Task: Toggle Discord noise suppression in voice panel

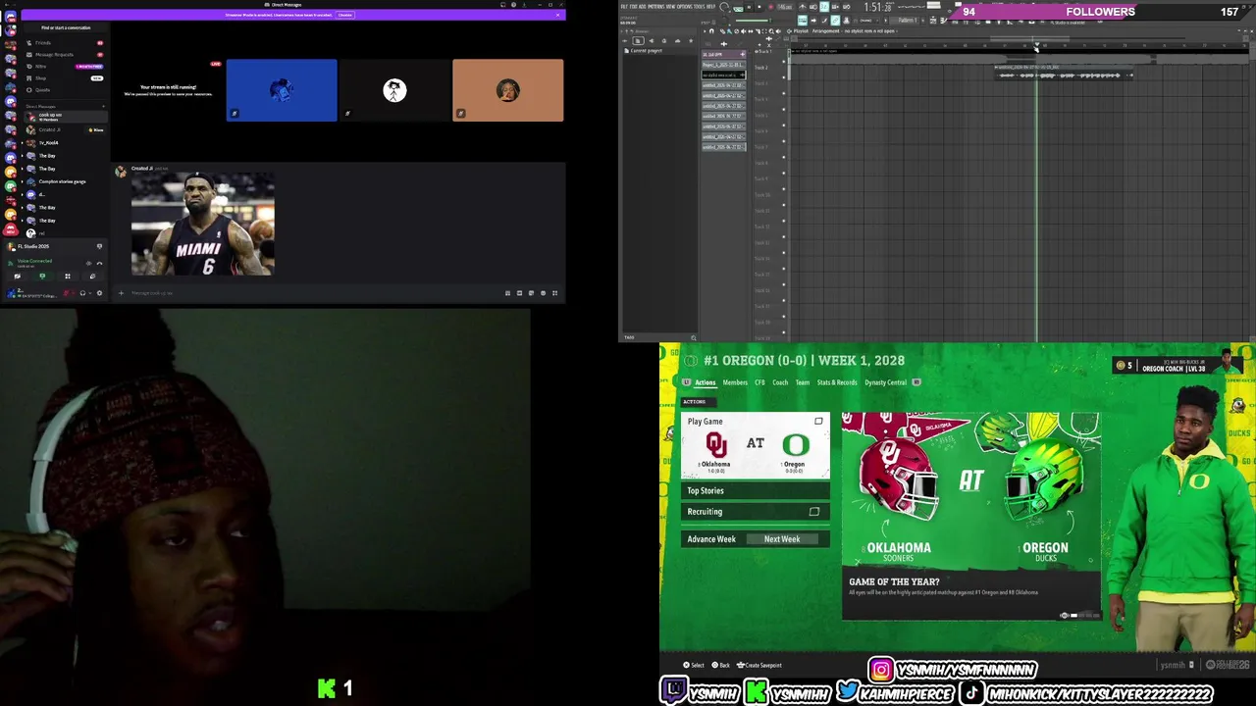Action: click(89, 264)
